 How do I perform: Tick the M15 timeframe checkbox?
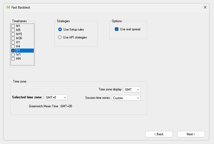click(13, 34)
